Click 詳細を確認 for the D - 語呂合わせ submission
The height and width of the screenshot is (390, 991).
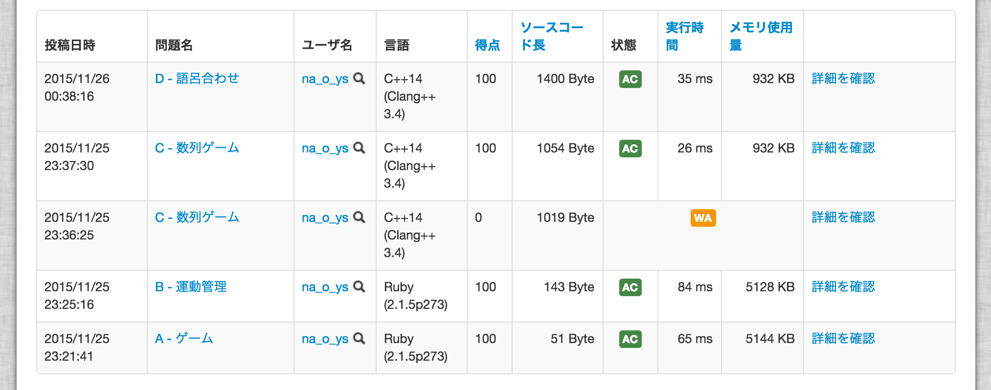(843, 79)
